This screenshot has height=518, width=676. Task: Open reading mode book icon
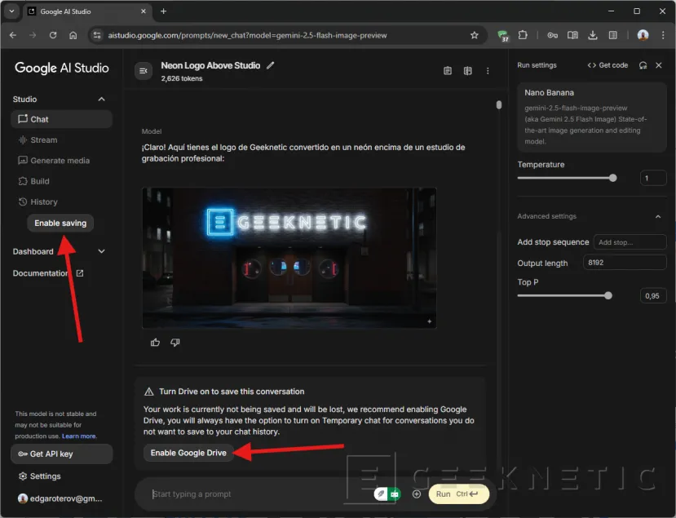tap(572, 35)
